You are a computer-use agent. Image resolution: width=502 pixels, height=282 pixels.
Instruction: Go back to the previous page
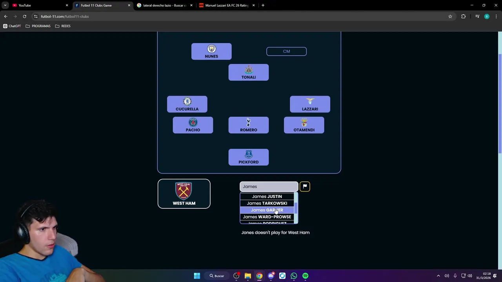[x=5, y=16]
